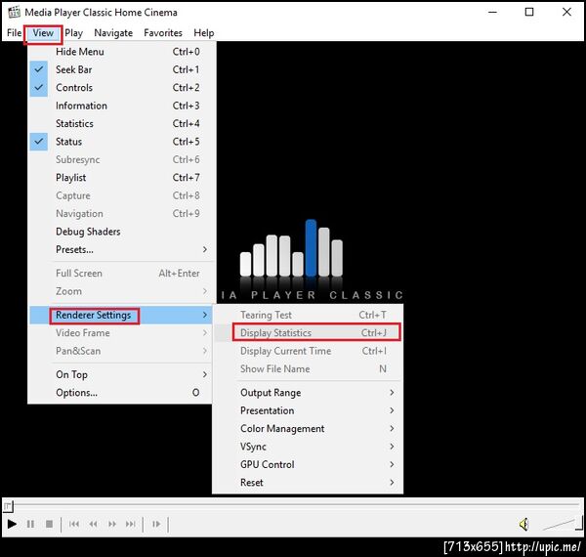Open the Favorites menu
The image size is (586, 557).
point(163,33)
